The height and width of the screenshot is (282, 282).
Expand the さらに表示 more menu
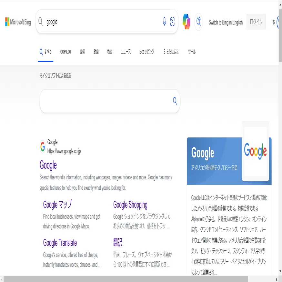pyautogui.click(x=171, y=52)
